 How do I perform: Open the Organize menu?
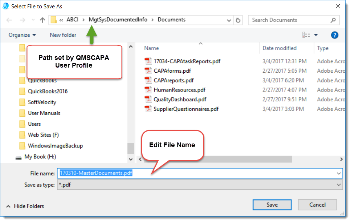(x=22, y=35)
